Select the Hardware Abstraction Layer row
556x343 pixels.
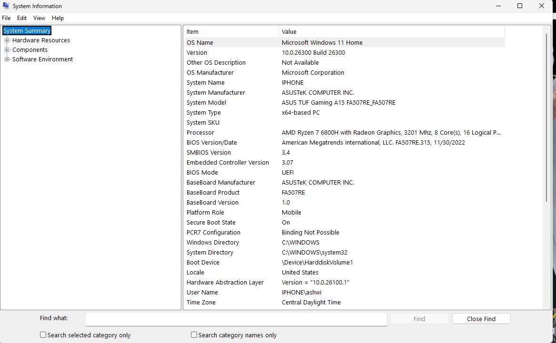(345, 283)
